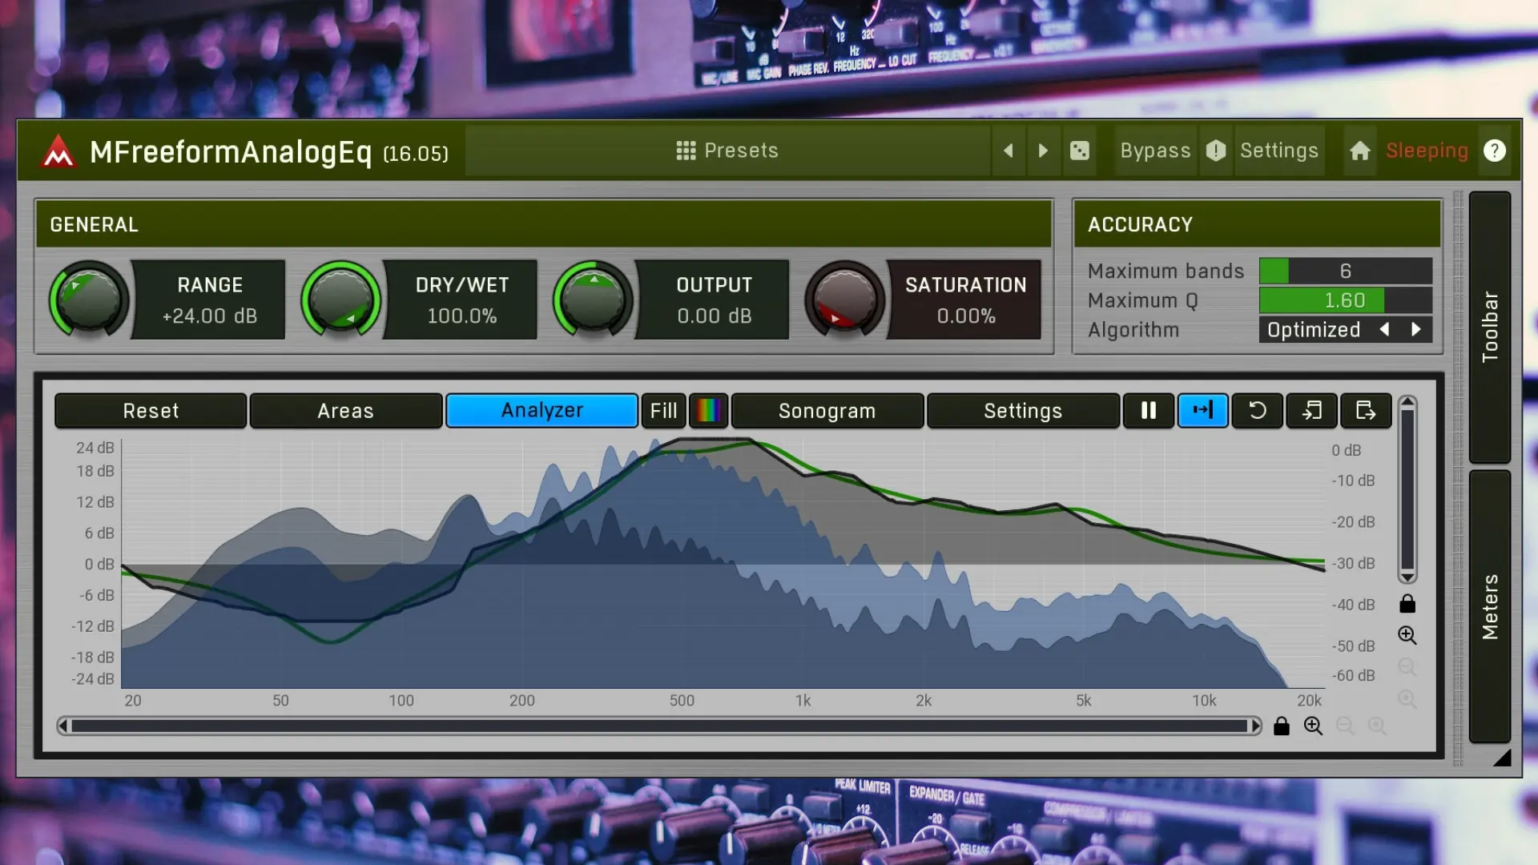This screenshot has width=1538, height=865.
Task: Open the help question mark icon
Action: coord(1494,151)
